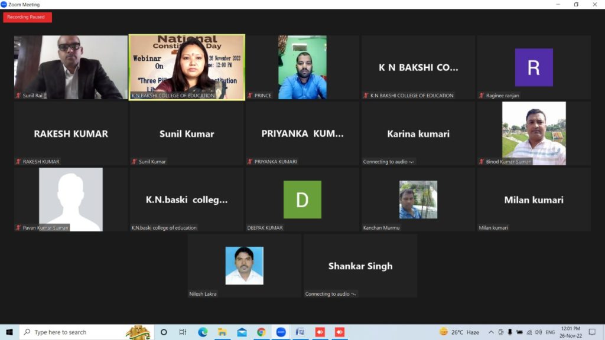The height and width of the screenshot is (340, 605).
Task: Open Task View on the taskbar
Action: tap(183, 332)
